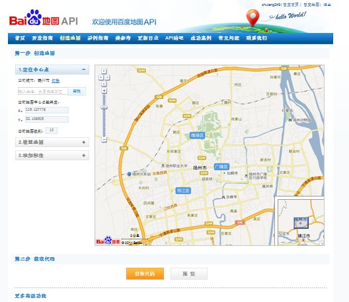Focus the place name search input field
The width and height of the screenshot is (349, 302).
tap(43, 91)
